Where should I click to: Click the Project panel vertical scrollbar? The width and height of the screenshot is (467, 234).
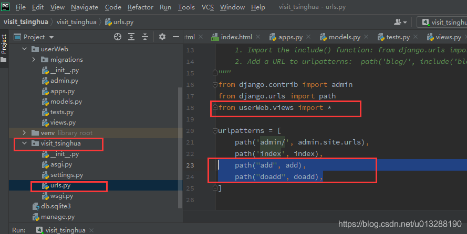click(x=180, y=148)
